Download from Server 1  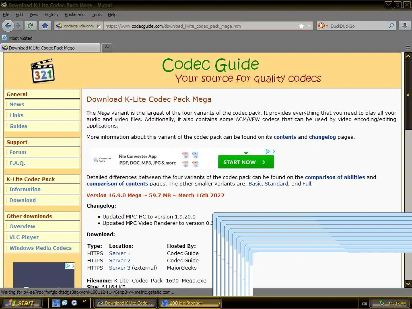[119, 253]
